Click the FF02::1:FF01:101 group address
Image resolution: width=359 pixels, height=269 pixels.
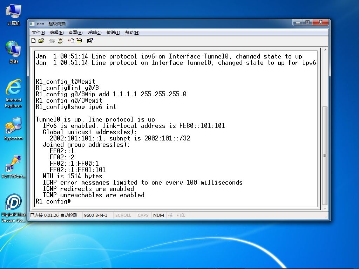(x=77, y=170)
